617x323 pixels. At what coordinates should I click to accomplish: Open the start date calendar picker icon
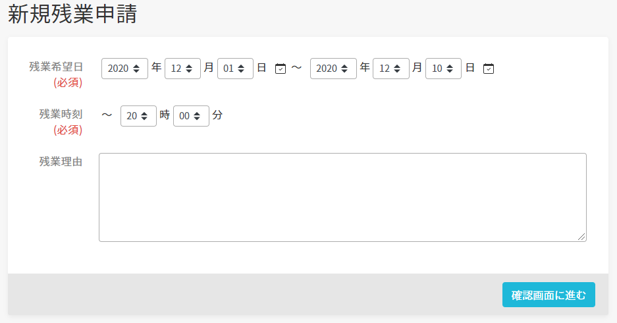pyautogui.click(x=280, y=69)
